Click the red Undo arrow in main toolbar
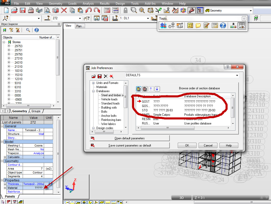Screen dimensions: 271x204 88,11
